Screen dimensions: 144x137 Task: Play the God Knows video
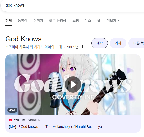click(73, 84)
